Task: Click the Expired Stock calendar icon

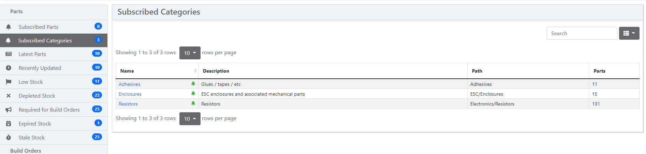Action: pyautogui.click(x=9, y=123)
